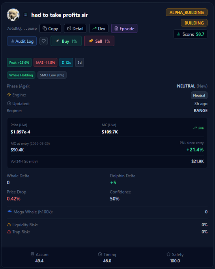Click the 3h ago updated value
The height and width of the screenshot is (269, 215).
201,104
